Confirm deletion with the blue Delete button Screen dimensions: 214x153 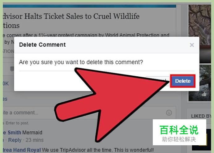(x=182, y=81)
